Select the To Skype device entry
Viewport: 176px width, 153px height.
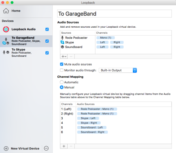pyautogui.click(x=26, y=53)
